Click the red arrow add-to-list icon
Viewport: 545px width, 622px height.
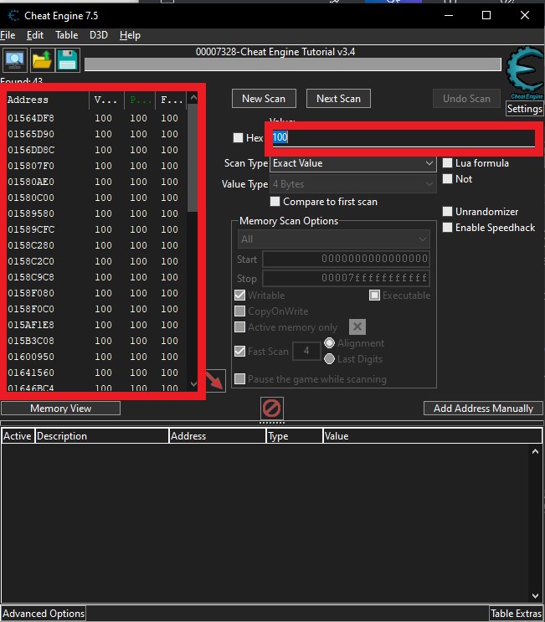pyautogui.click(x=214, y=381)
